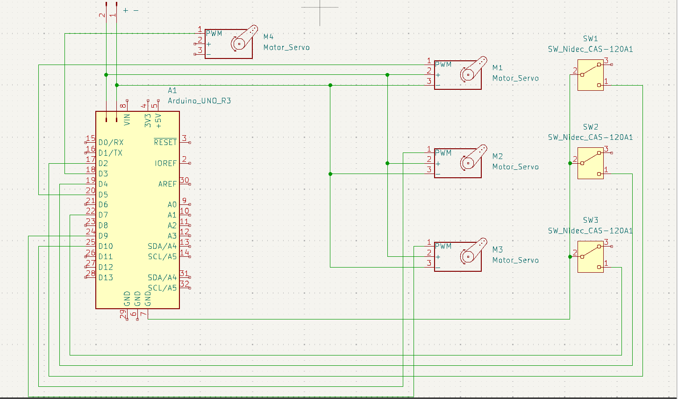Select the SW3 switch symbol
This screenshot has height=399, width=678.
pos(591,257)
